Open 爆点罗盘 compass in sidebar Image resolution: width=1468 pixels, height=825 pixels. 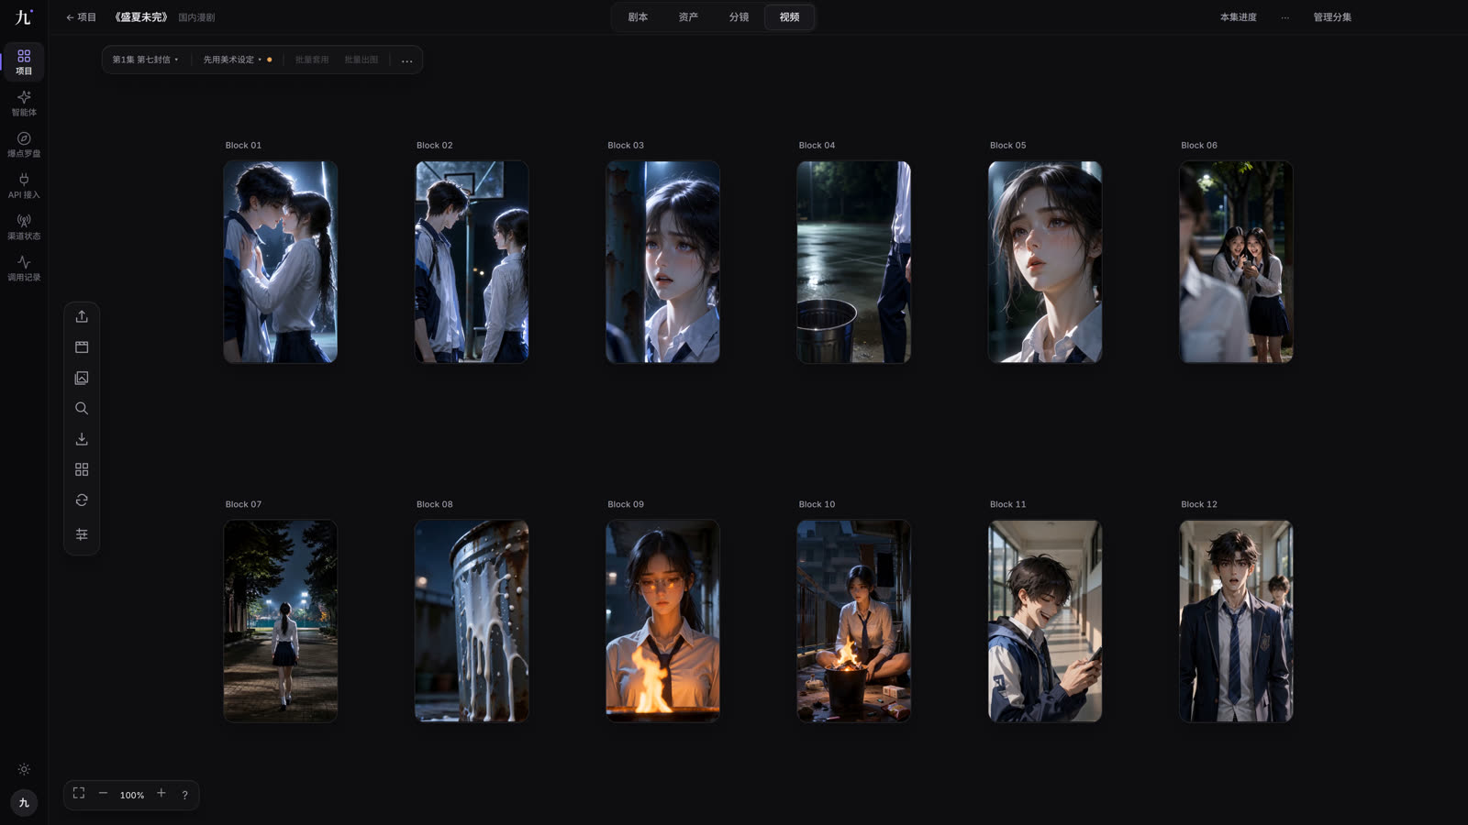coord(24,145)
